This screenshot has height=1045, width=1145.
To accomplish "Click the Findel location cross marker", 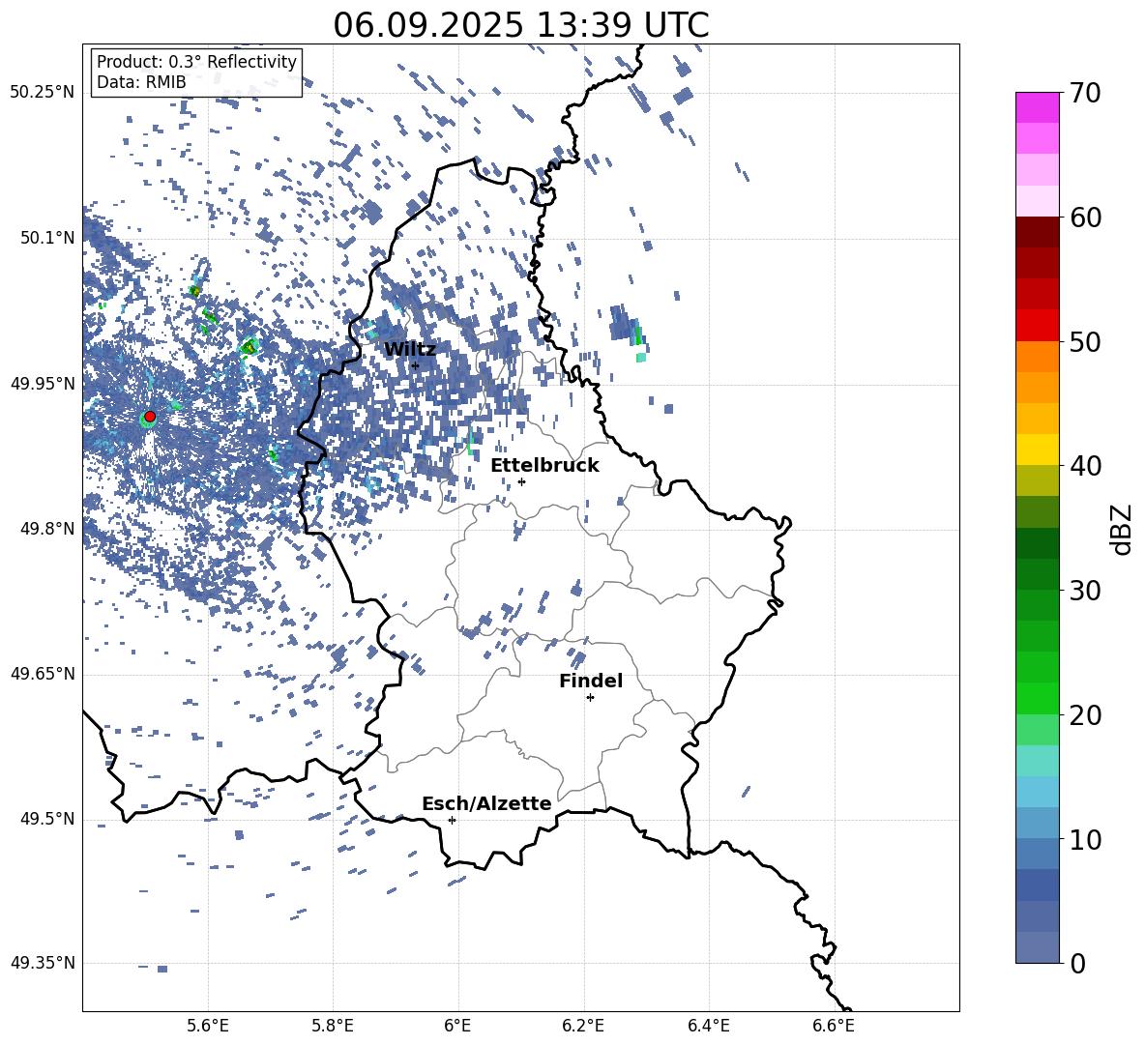I will pyautogui.click(x=590, y=697).
